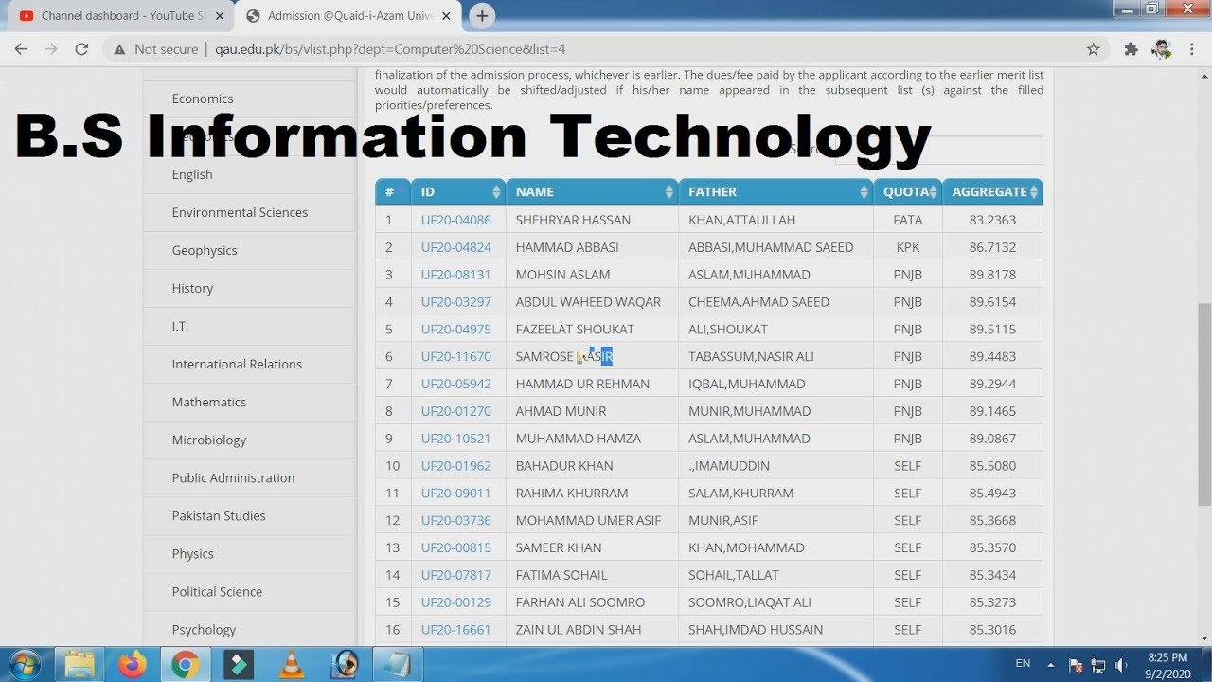This screenshot has width=1212, height=682.
Task: Select Public Administration in the sidebar
Action: pyautogui.click(x=233, y=477)
